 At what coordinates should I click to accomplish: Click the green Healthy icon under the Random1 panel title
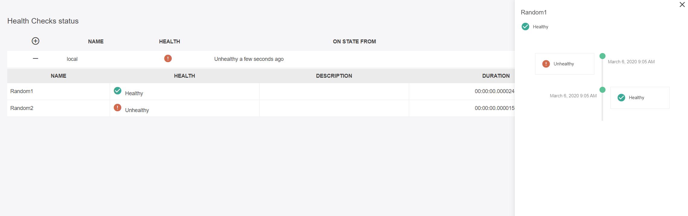525,27
